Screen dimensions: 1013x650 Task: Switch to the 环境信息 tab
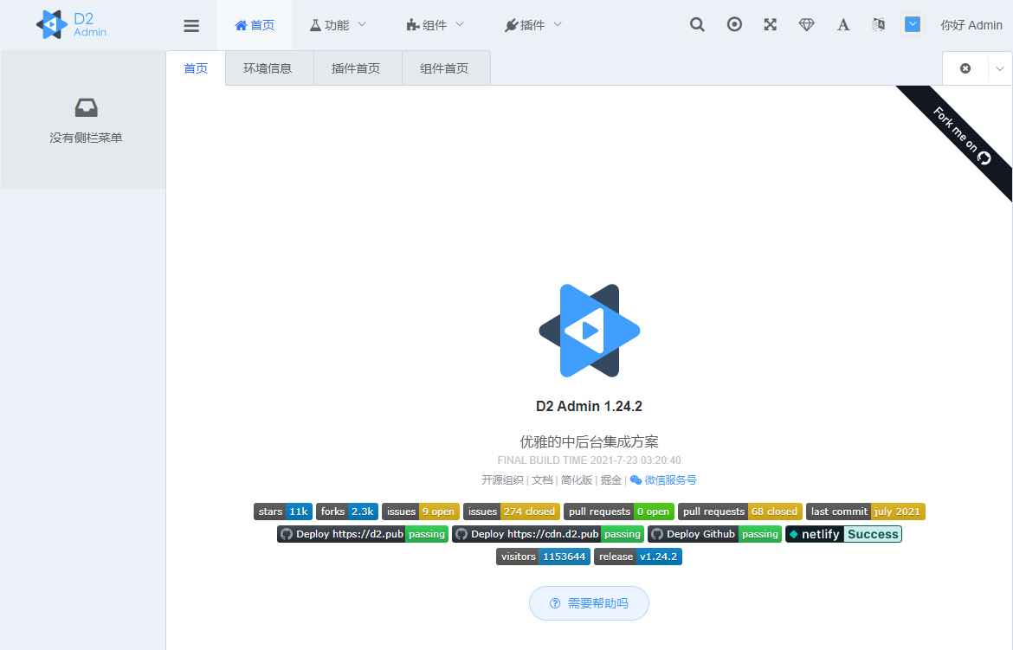tap(268, 68)
